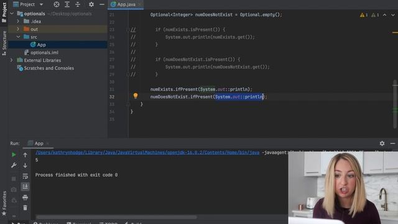Select the External Libraries row
This screenshot has width=398, height=224.
pos(58,60)
